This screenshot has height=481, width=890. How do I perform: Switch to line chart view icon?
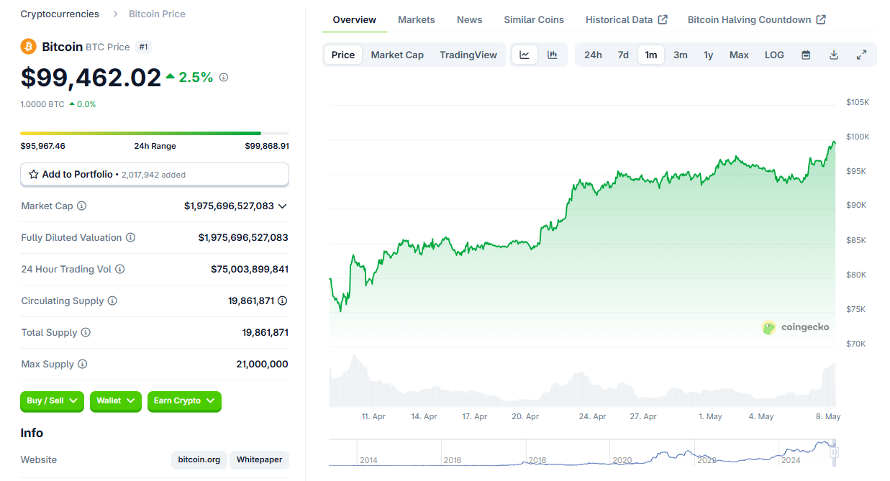[525, 55]
